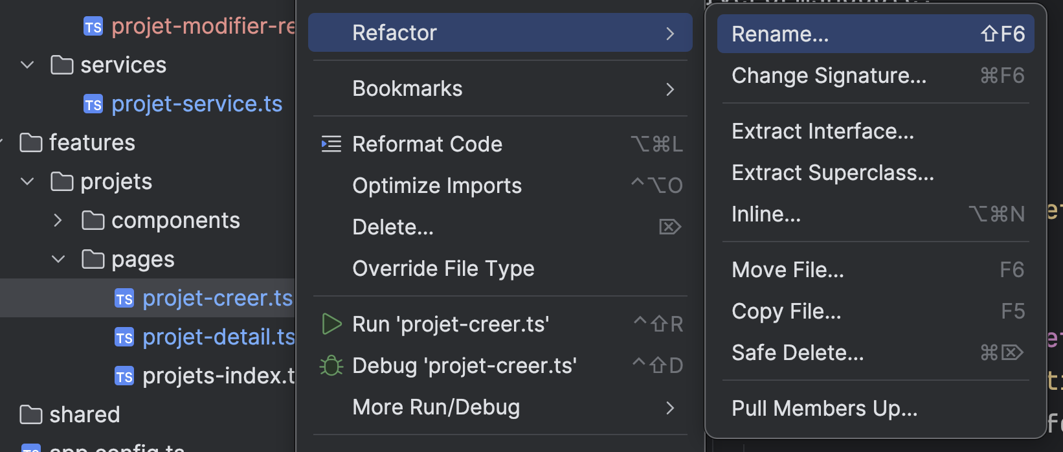The image size is (1063, 452).
Task: Collapse the projets folder chevron
Action: tap(27, 182)
